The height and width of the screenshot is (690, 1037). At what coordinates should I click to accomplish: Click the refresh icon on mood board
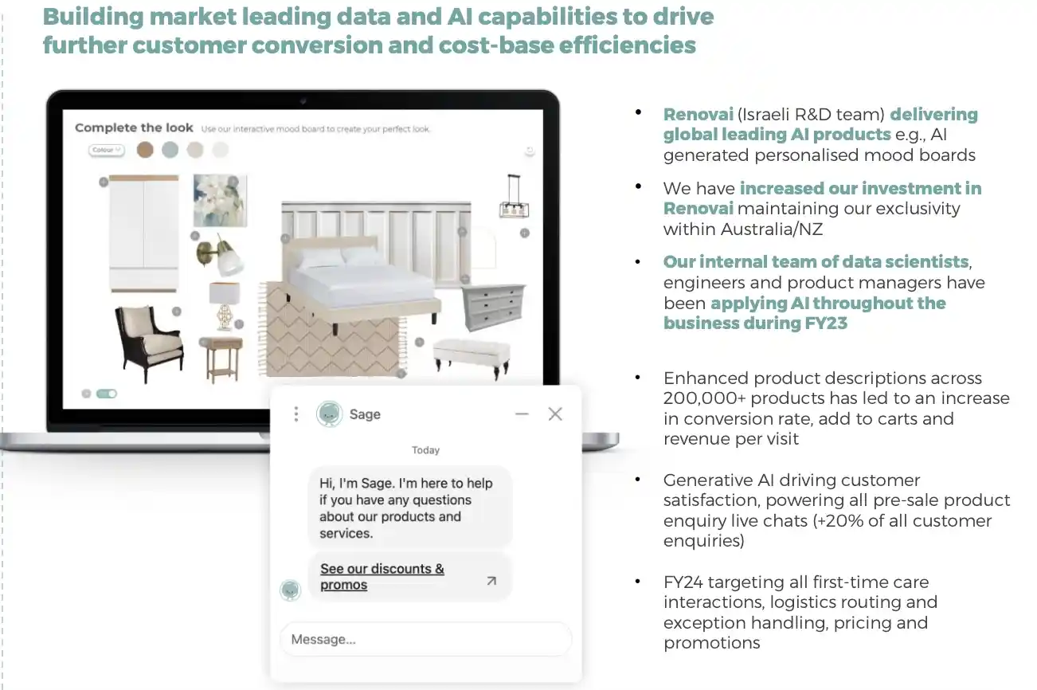coord(530,151)
